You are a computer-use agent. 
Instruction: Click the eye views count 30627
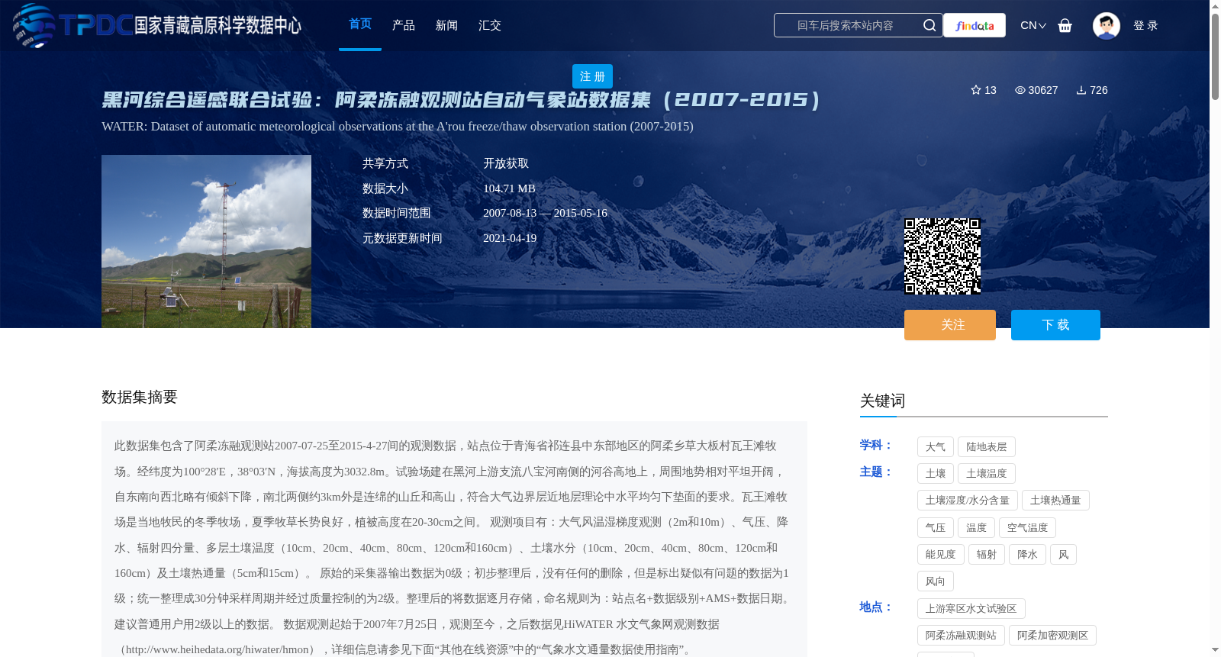point(1036,90)
